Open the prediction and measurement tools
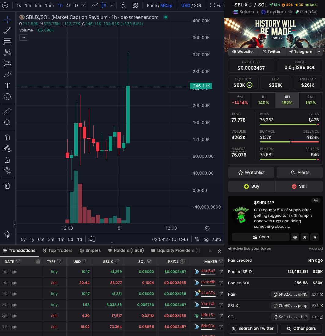 pos(7,64)
